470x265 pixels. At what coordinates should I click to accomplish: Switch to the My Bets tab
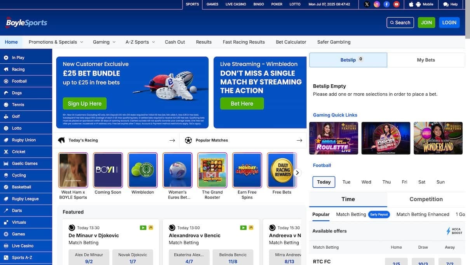426,60
